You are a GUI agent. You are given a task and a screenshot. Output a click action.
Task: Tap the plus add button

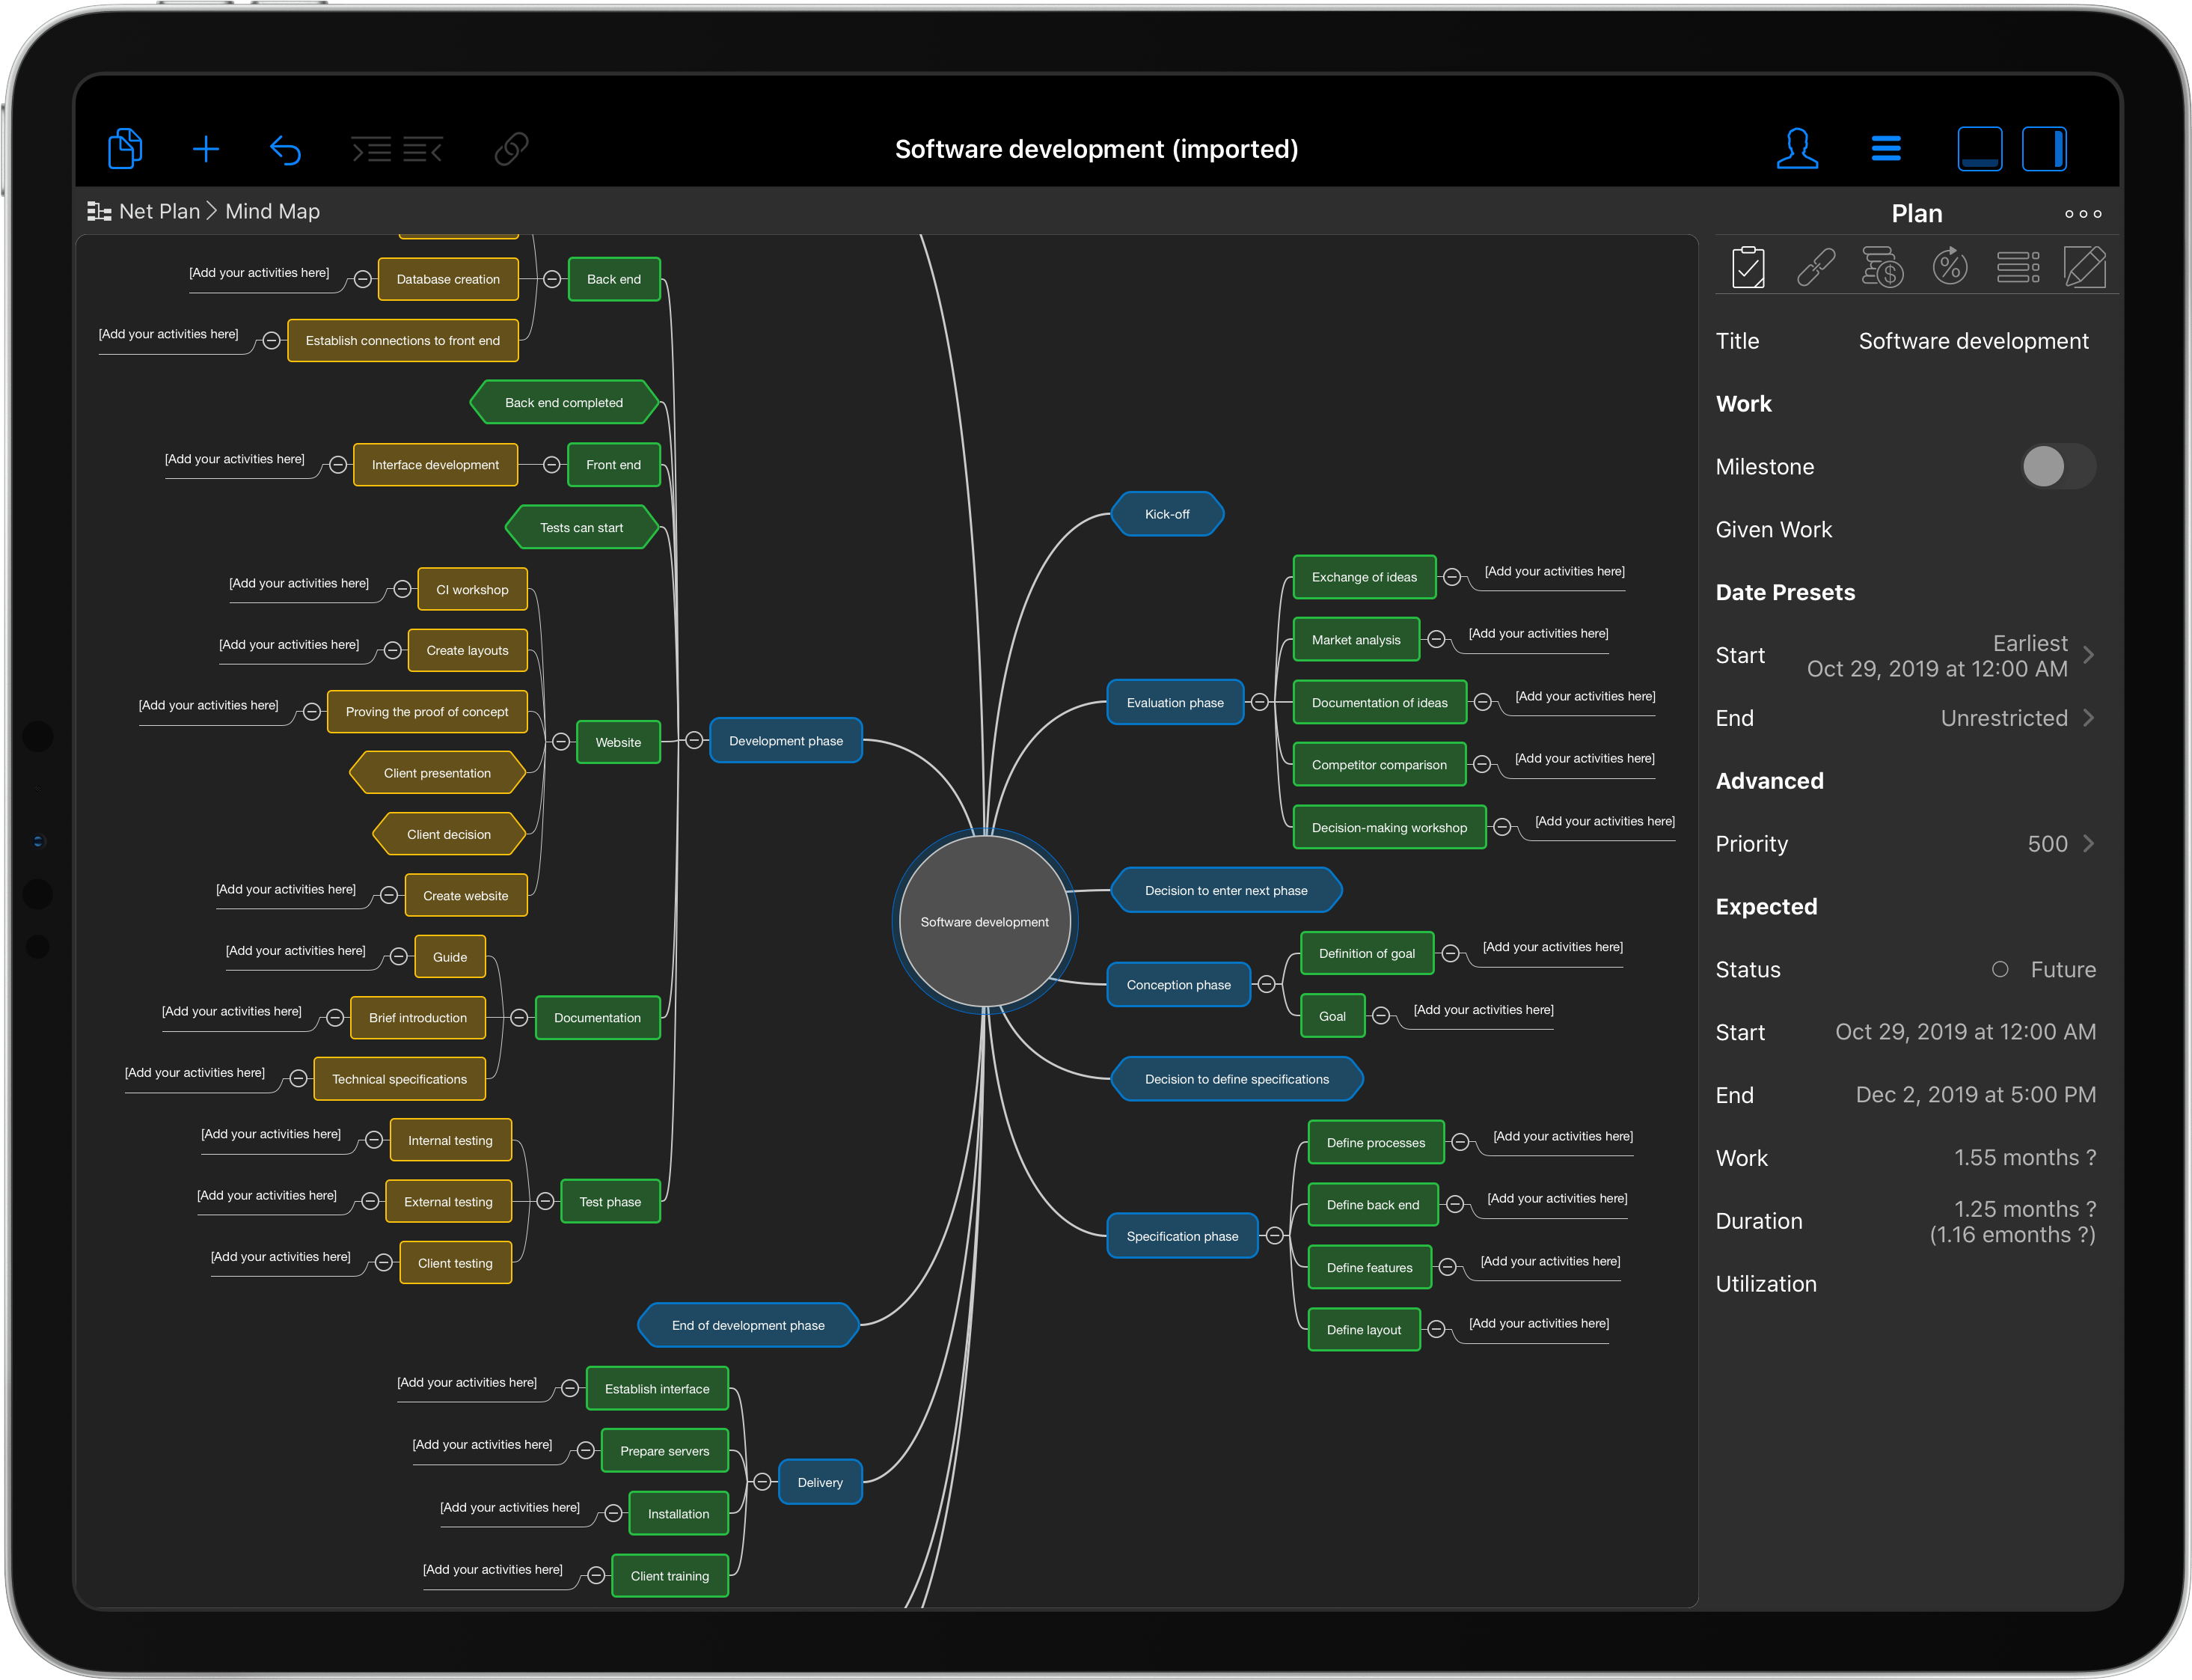point(206,150)
